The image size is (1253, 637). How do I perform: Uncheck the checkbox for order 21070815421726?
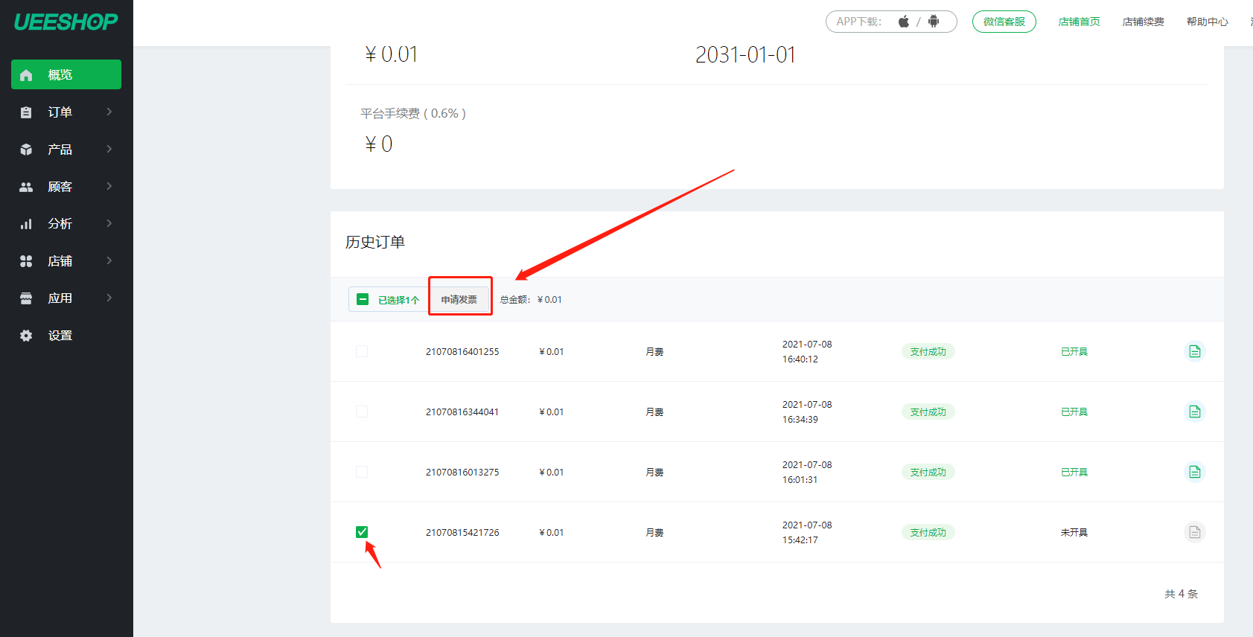pyautogui.click(x=362, y=532)
